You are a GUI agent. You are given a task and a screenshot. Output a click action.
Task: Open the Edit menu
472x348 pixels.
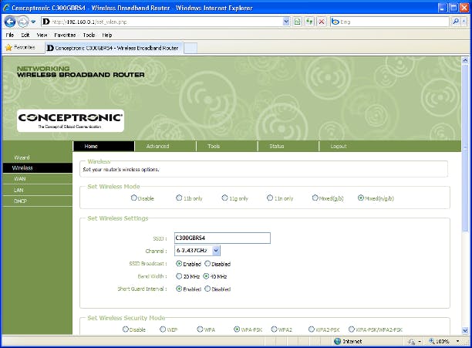[25, 35]
